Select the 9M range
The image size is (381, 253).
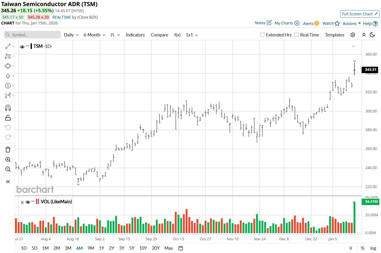point(91,248)
